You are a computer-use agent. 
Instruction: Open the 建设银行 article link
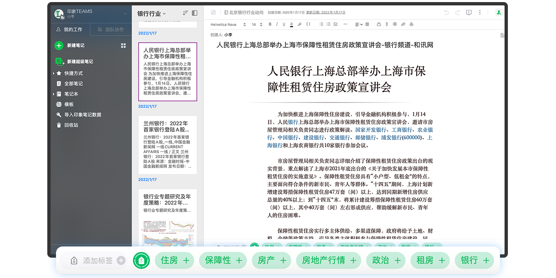(314, 138)
